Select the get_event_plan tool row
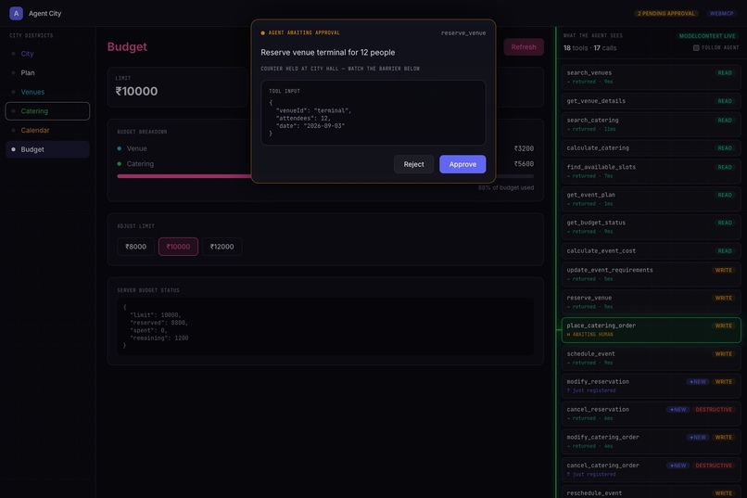Viewport: 747px width, 498px height. pyautogui.click(x=652, y=199)
